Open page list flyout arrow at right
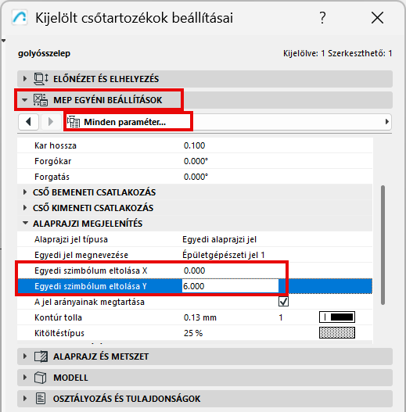The width and height of the screenshot is (406, 412). [x=386, y=122]
